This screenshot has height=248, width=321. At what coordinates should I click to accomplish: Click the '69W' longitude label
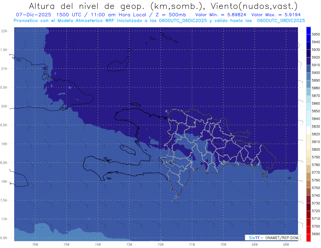(x=255, y=244)
